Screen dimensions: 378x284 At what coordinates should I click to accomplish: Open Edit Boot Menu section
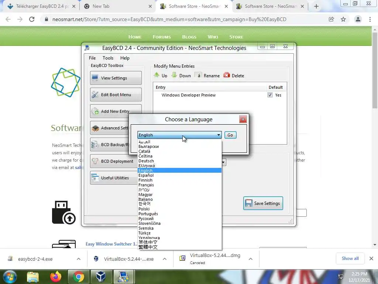pyautogui.click(x=116, y=94)
